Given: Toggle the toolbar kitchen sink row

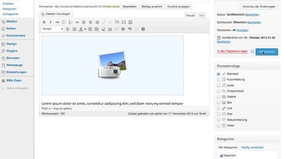Looking at the screenshot, I should tap(130, 22).
